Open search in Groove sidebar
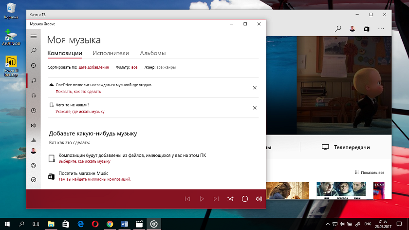The image size is (409, 230). click(x=34, y=50)
